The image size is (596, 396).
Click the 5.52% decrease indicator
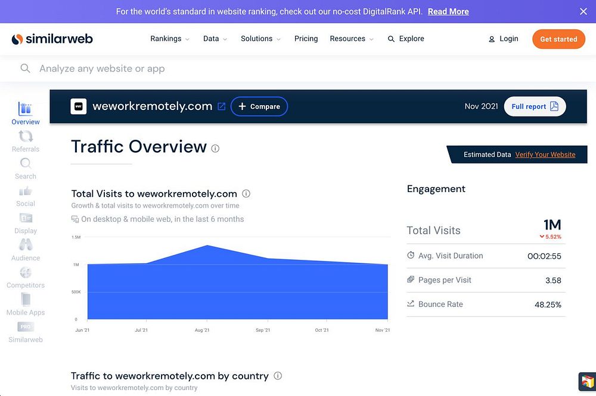[x=550, y=237]
